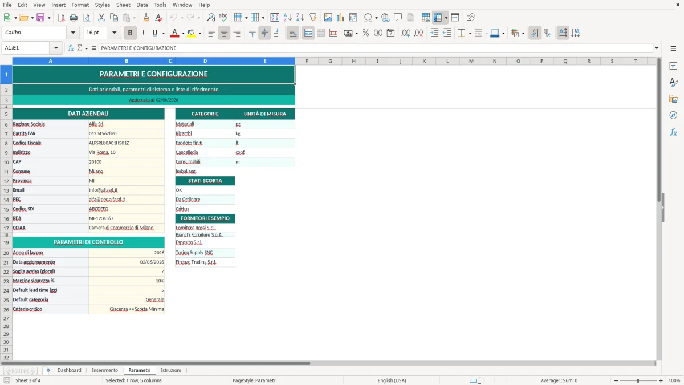Open sidebar Properties panel

[673, 66]
